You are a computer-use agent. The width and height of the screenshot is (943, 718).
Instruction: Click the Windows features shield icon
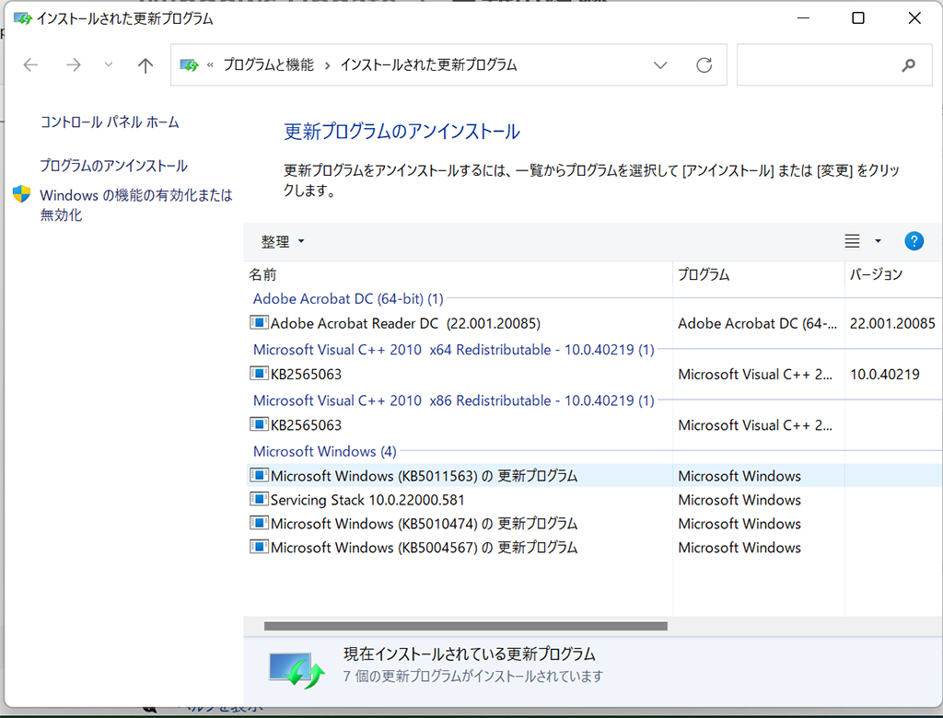(20, 195)
